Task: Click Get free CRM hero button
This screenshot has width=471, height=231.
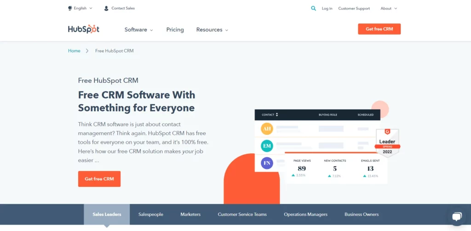Action: coord(99,179)
